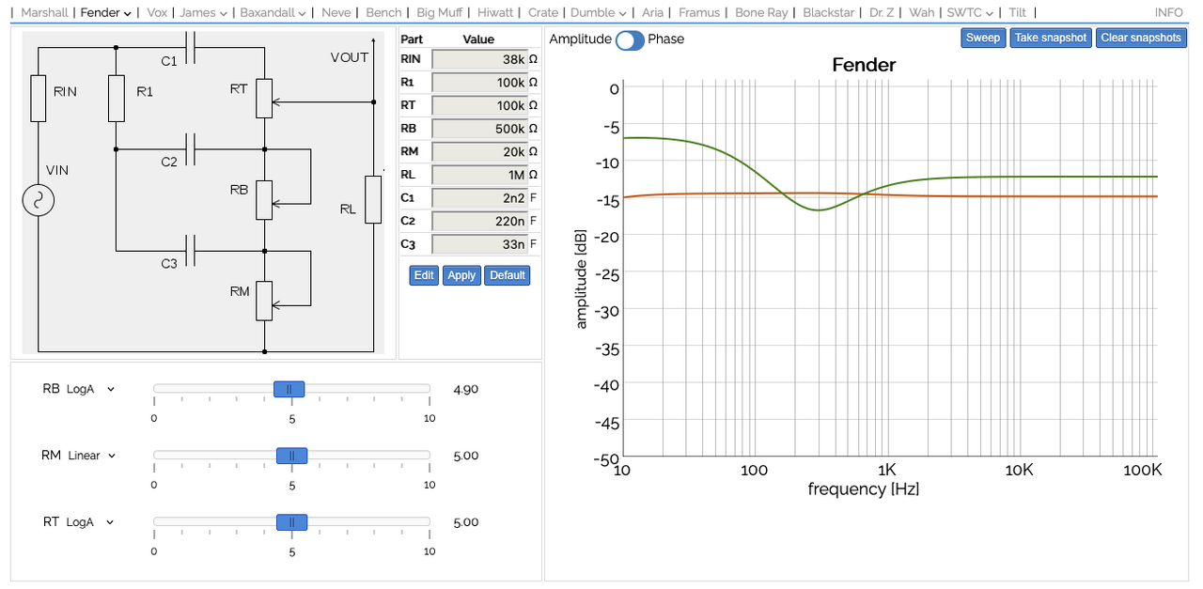Viewport: 1203px width, 589px height.
Task: Click the RIN value field 38k
Action: (479, 58)
